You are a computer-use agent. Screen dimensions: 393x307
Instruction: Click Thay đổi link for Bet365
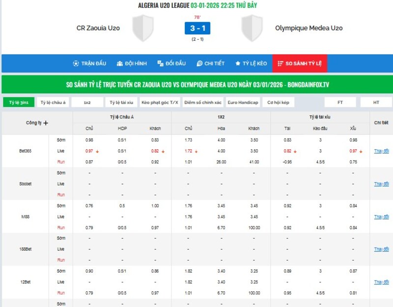pos(381,151)
